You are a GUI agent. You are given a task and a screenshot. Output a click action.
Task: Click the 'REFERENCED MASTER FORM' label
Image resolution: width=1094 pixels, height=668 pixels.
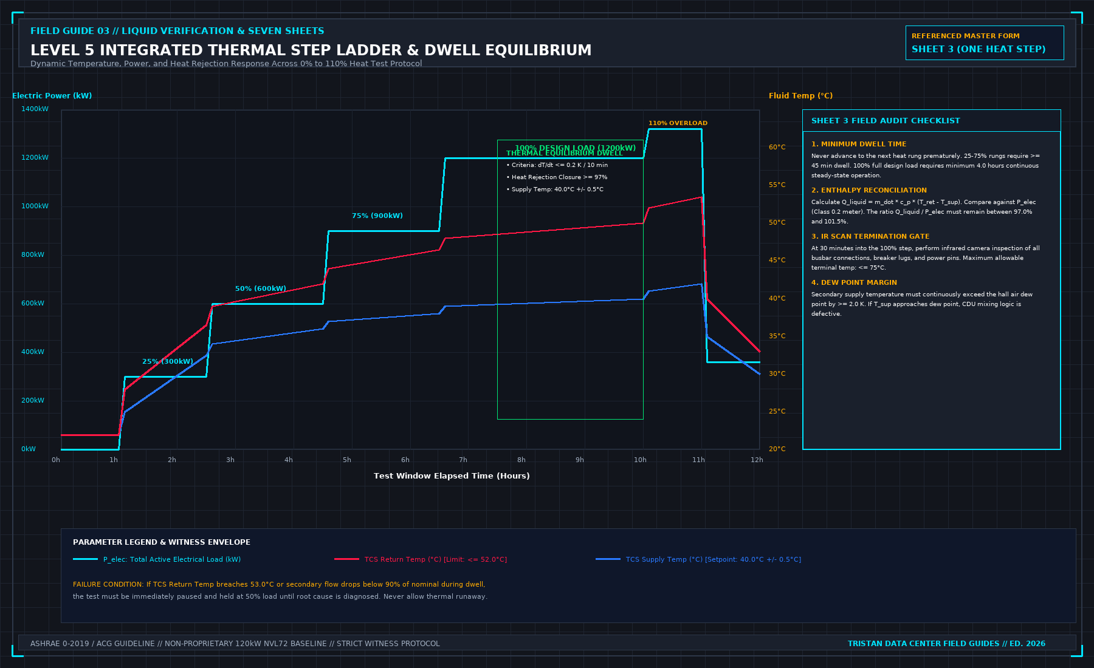[966, 36]
